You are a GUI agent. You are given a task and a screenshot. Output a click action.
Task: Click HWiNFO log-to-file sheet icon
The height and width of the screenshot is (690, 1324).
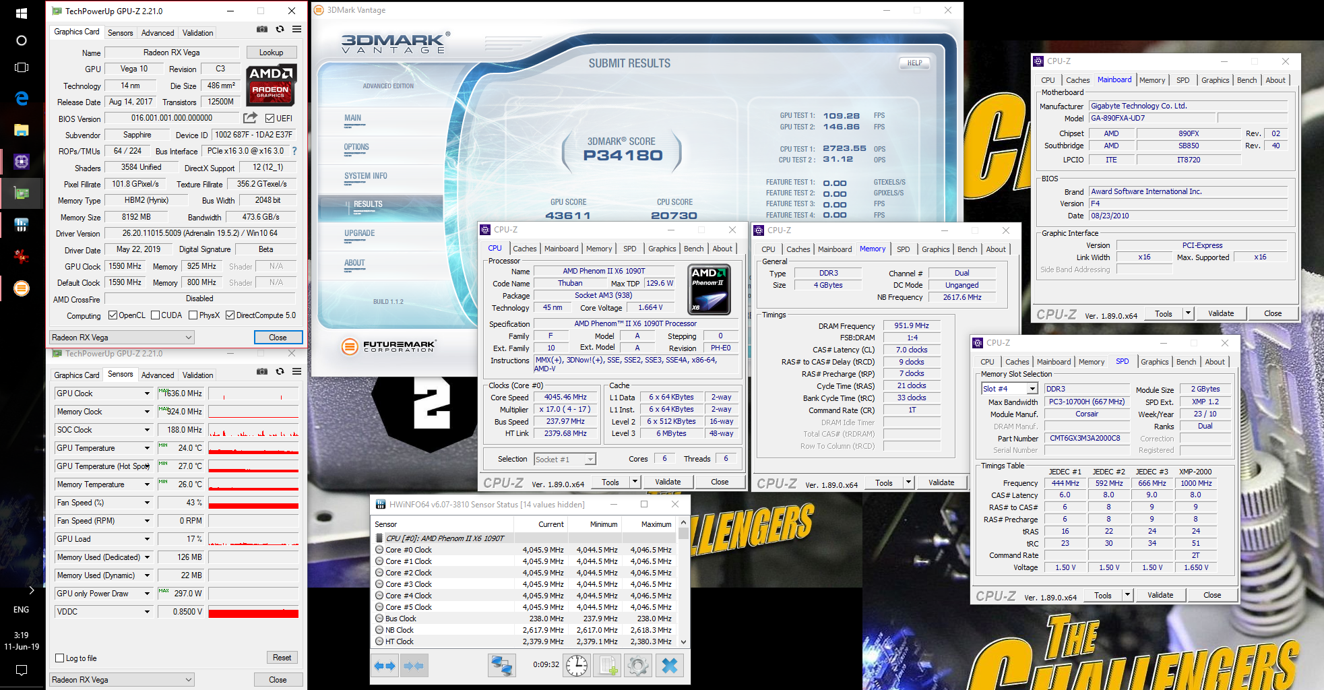pos(608,666)
